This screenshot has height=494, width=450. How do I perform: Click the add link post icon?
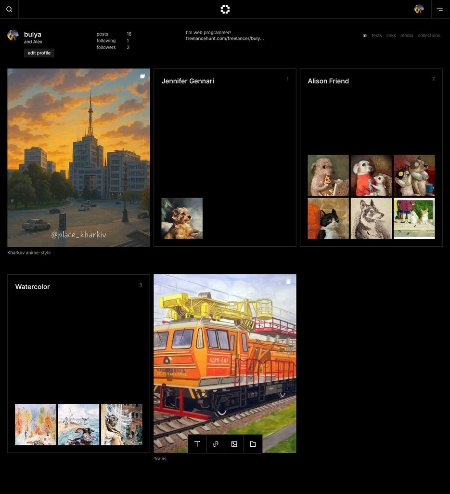(216, 444)
